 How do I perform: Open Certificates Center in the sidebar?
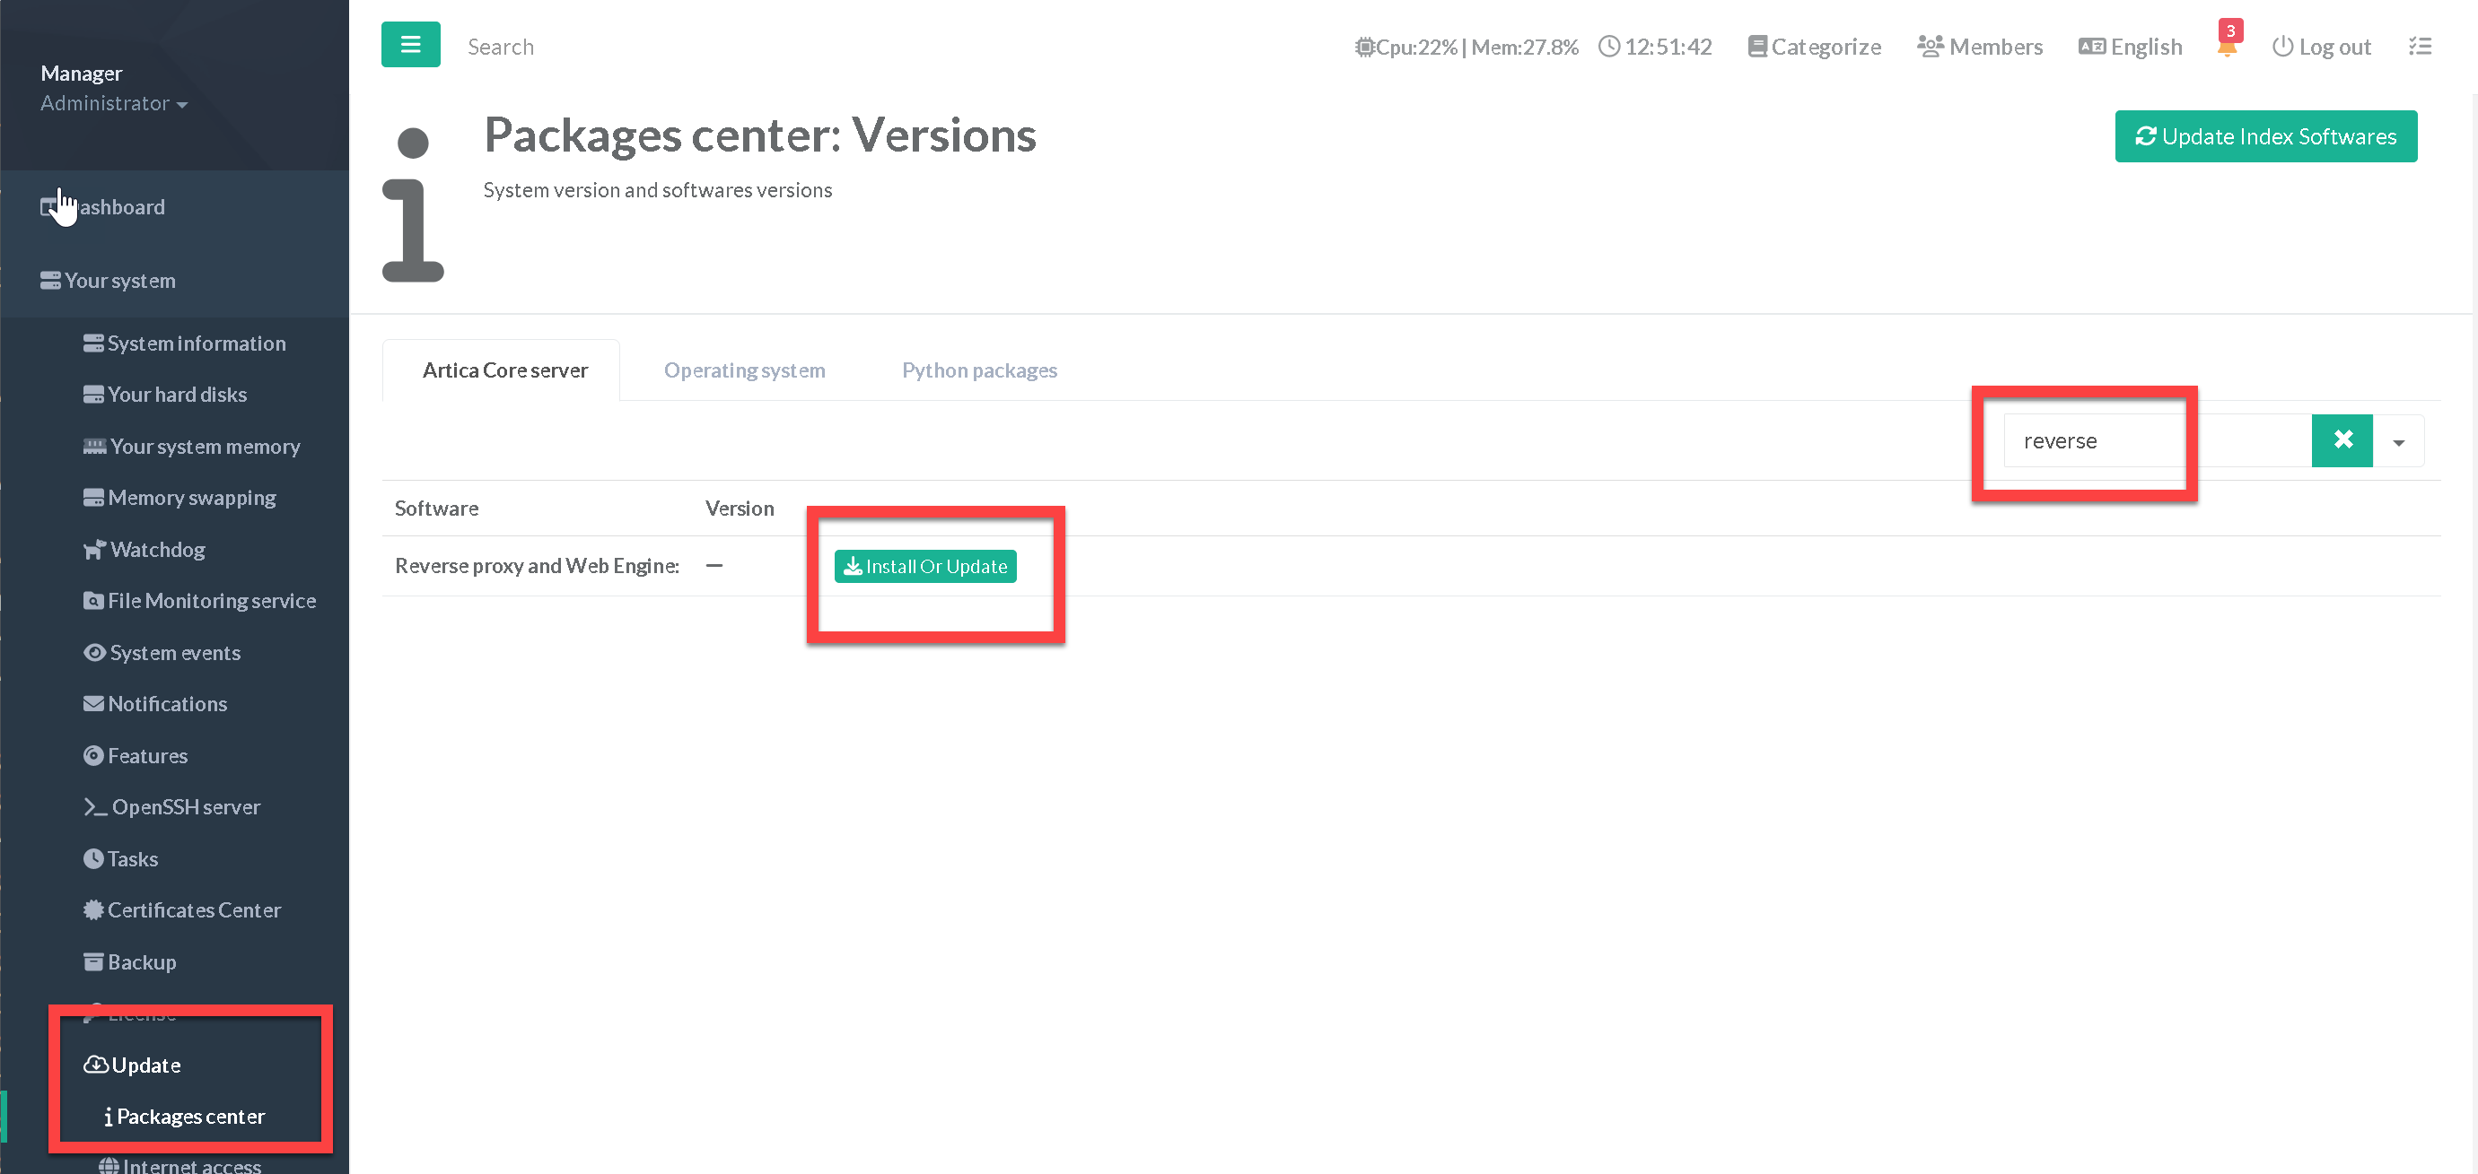[x=193, y=909]
